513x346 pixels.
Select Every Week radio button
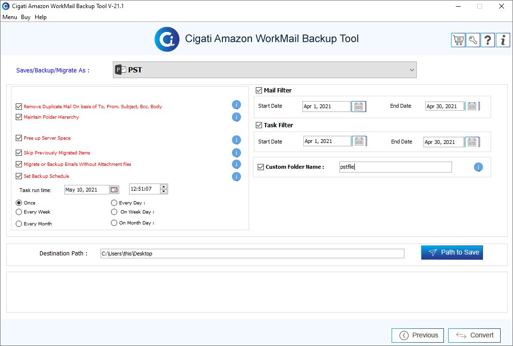click(19, 212)
